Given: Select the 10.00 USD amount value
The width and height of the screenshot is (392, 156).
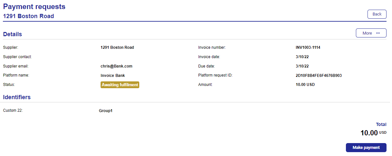Looking at the screenshot, I should tap(305, 85).
